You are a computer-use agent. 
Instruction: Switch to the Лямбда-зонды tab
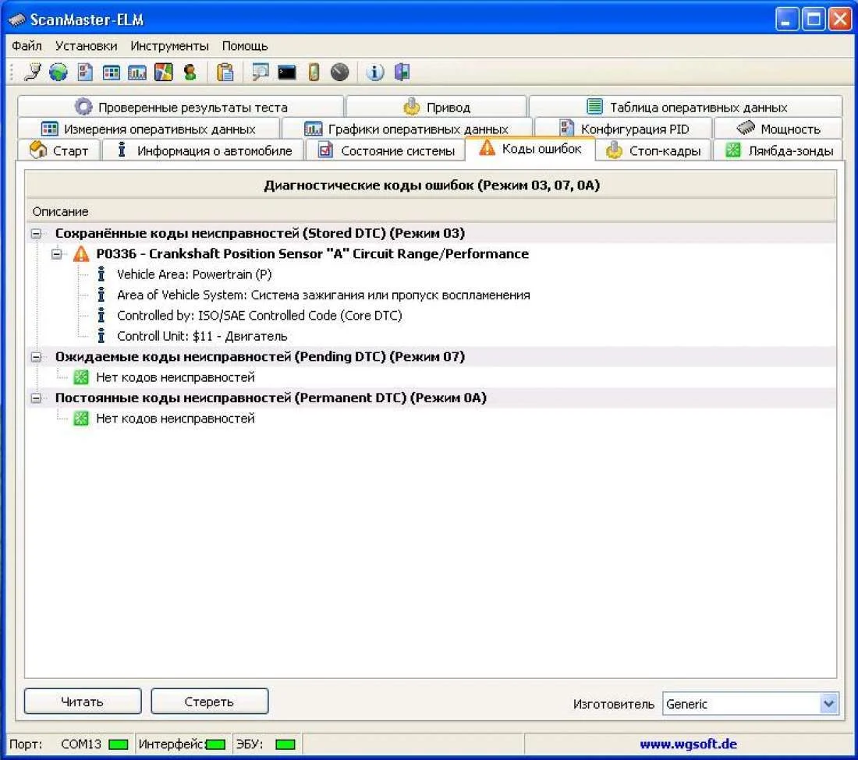pyautogui.click(x=778, y=150)
